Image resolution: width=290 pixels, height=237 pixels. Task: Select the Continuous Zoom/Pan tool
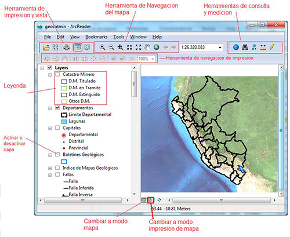[120, 47]
